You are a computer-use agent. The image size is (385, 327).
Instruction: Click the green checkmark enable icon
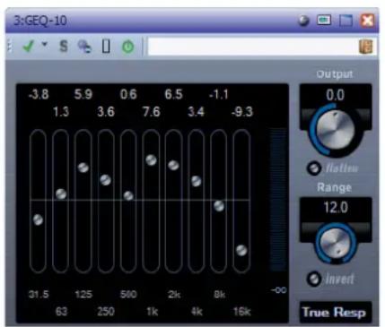(x=29, y=47)
